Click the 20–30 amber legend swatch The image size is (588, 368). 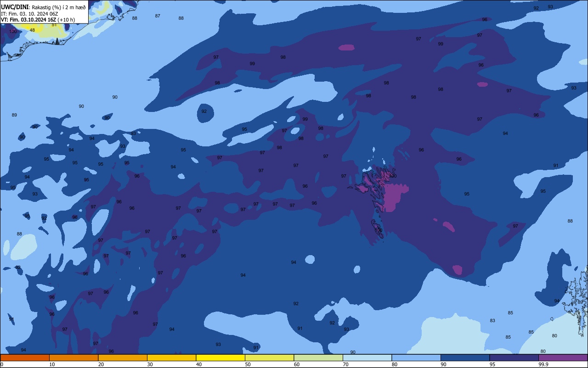pos(123,357)
